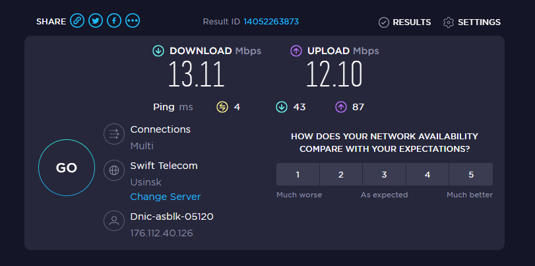This screenshot has height=266, width=535.
Task: Share result on Facebook
Action: click(114, 21)
